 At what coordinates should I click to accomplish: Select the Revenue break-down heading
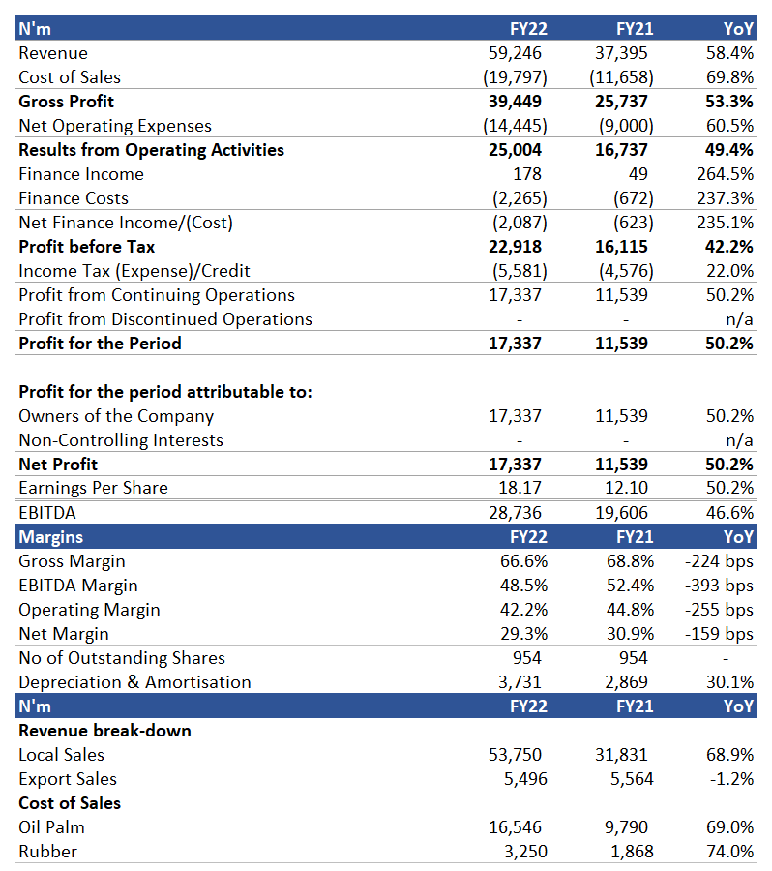tap(105, 731)
